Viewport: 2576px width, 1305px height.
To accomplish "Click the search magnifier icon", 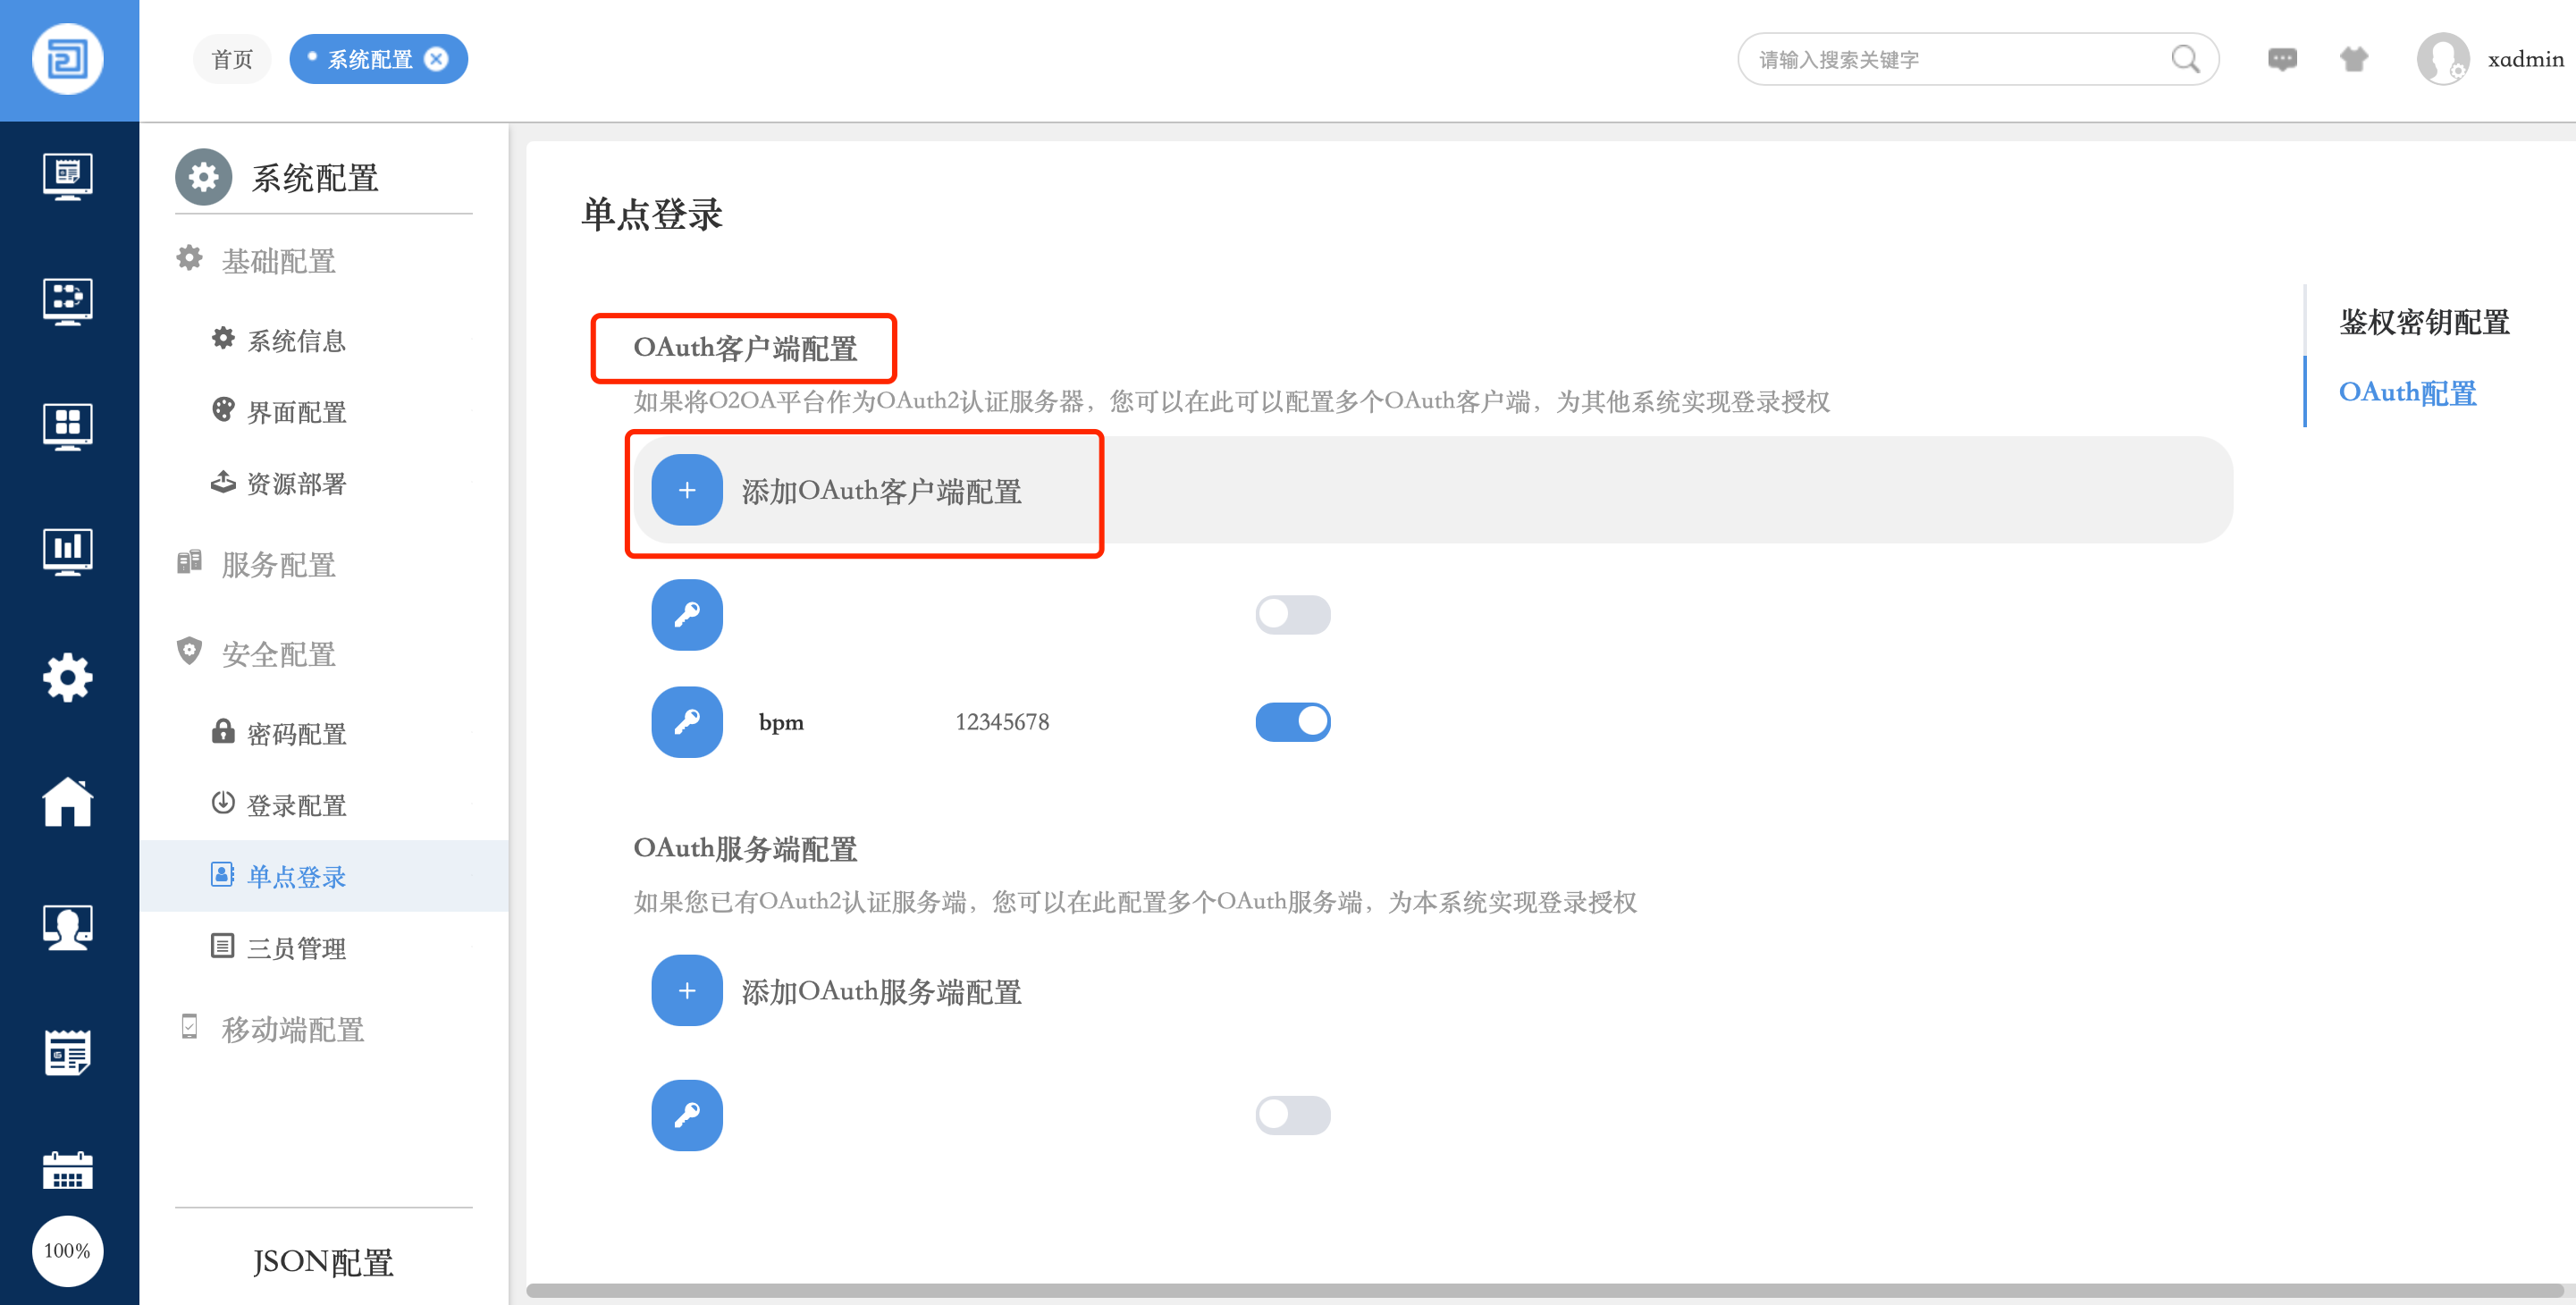I will [2185, 59].
